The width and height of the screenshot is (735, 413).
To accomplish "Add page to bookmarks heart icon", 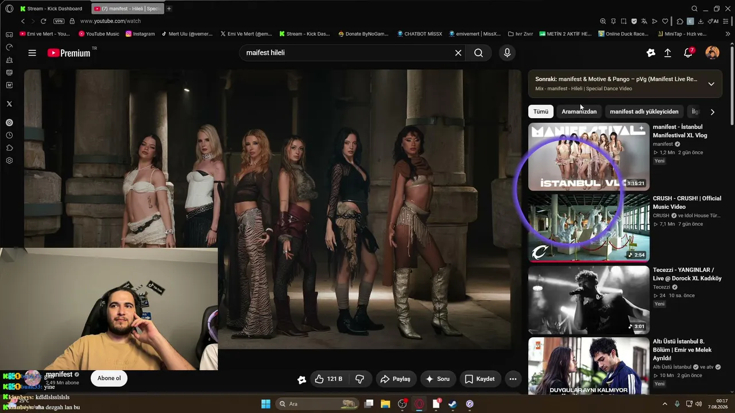I will click(665, 21).
